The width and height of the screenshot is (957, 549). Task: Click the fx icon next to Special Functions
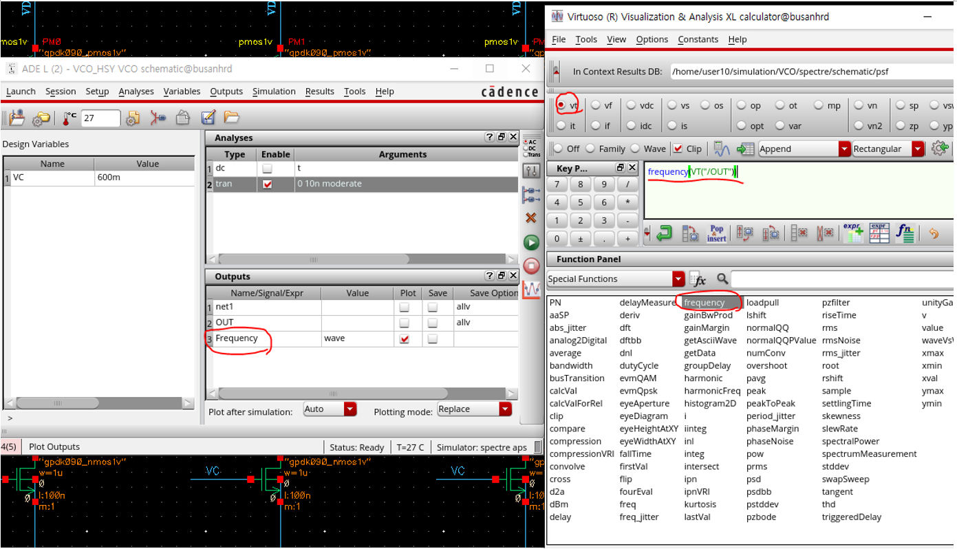point(698,279)
